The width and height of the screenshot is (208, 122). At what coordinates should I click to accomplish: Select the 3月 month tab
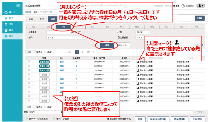pos(196,27)
